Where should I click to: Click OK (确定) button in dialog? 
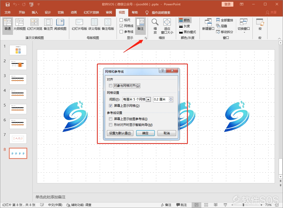point(145,133)
